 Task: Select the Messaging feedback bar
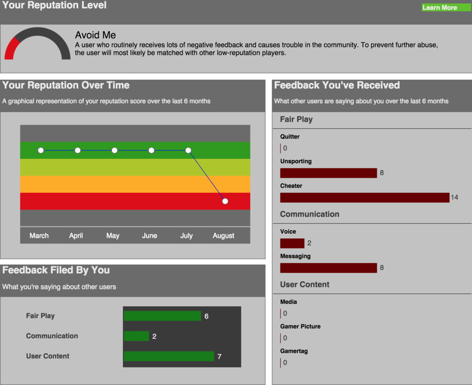[329, 268]
